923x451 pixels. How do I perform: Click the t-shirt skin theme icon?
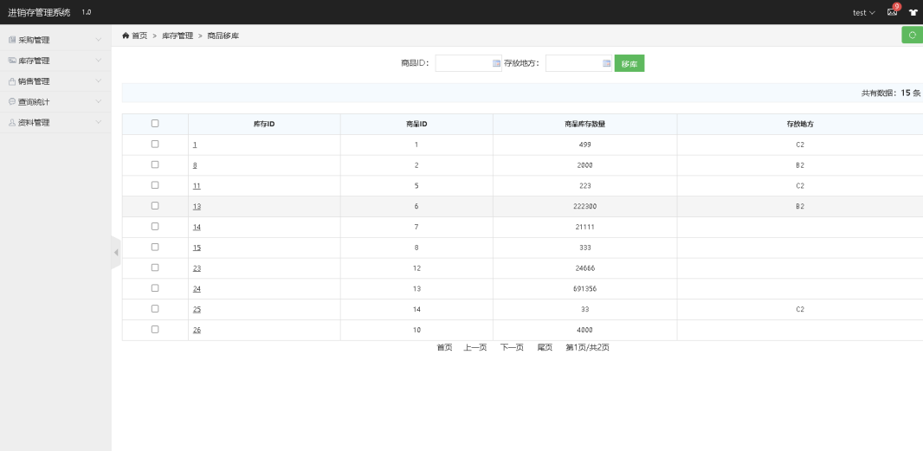[x=913, y=13]
